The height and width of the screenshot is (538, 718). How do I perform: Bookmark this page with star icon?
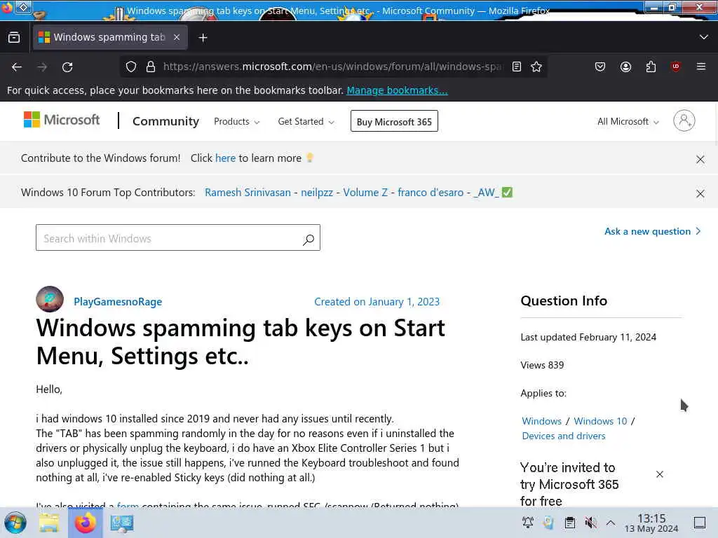tap(536, 67)
